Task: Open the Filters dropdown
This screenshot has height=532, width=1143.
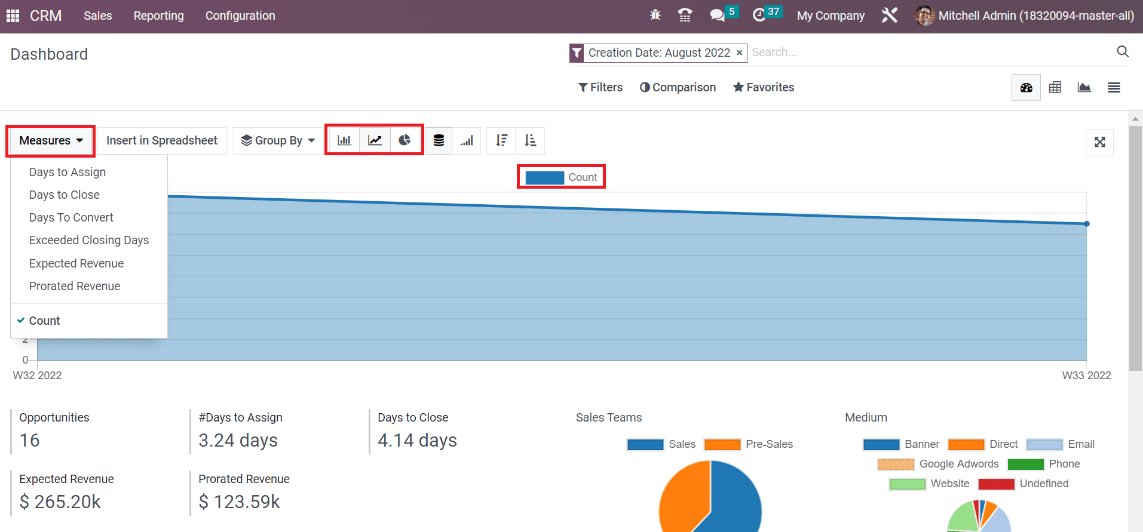Action: [x=600, y=87]
